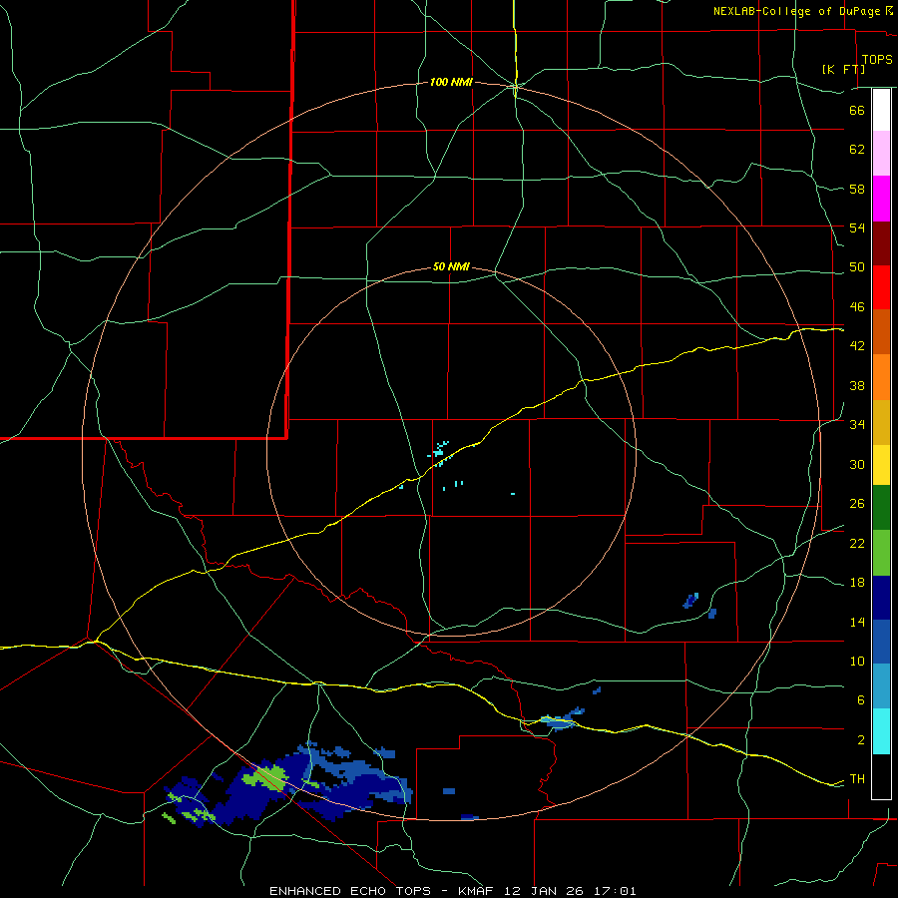
Task: Select the gold 34-38 kft swatch
Action: (881, 422)
